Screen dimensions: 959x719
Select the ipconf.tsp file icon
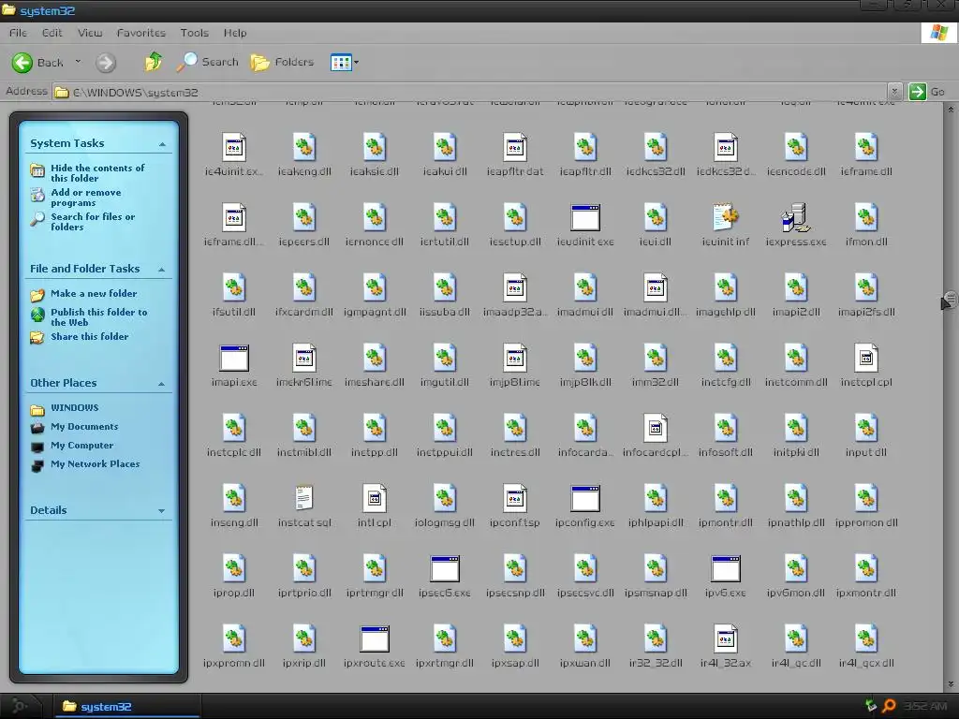[x=514, y=498]
